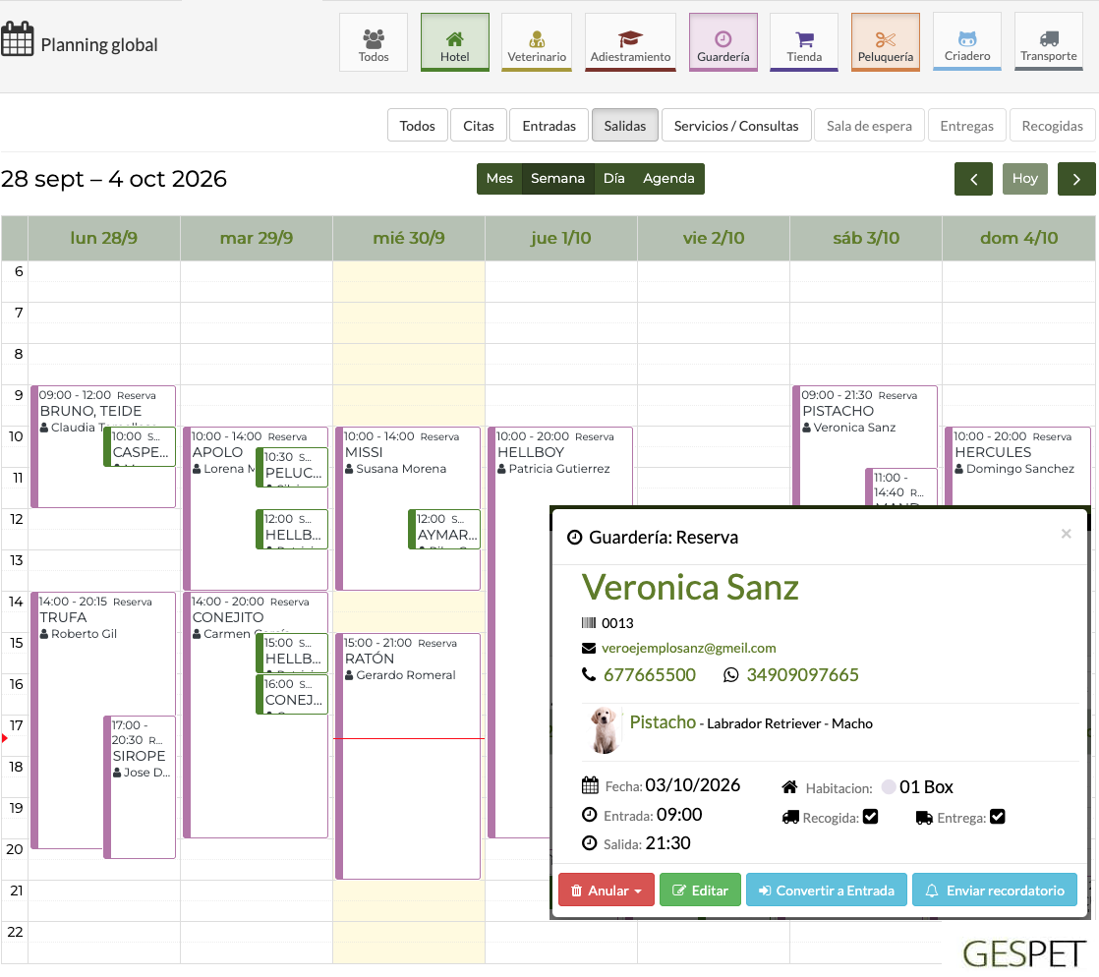The height and width of the screenshot is (977, 1099).
Task: Open the Pistacho pet link
Action: pyautogui.click(x=663, y=721)
